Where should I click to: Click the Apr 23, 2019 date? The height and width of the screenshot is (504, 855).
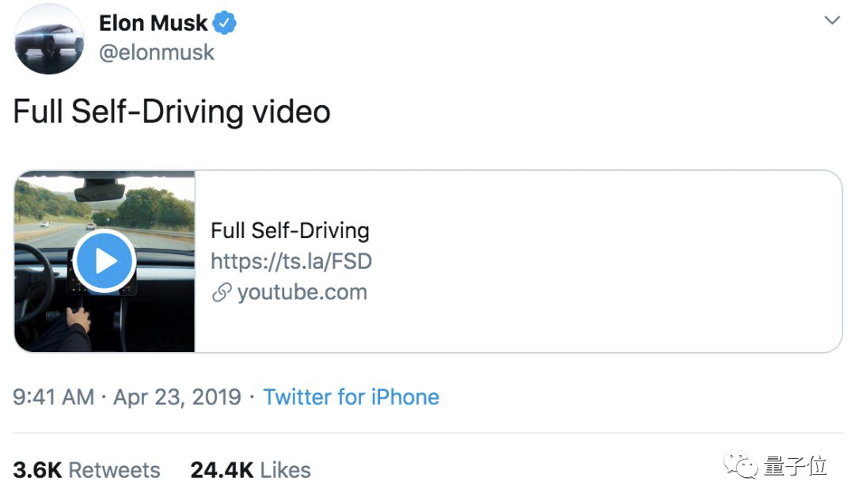tap(177, 396)
